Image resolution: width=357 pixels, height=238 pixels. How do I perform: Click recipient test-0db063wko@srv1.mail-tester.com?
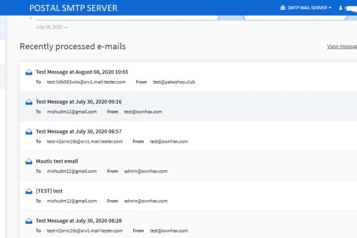click(x=87, y=82)
